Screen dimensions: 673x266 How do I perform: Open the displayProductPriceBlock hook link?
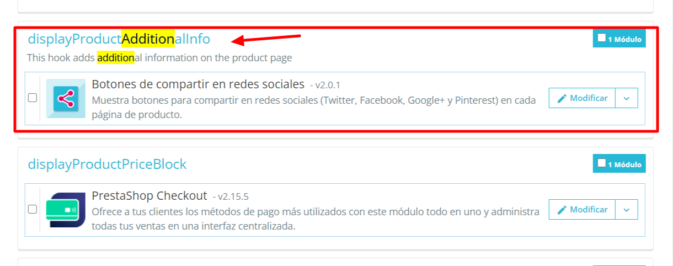click(x=107, y=164)
